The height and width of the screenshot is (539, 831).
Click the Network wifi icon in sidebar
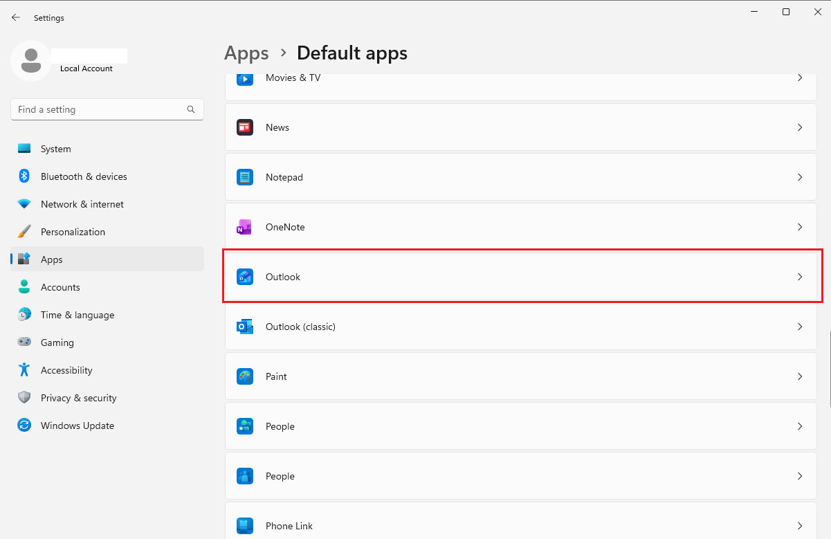point(24,204)
